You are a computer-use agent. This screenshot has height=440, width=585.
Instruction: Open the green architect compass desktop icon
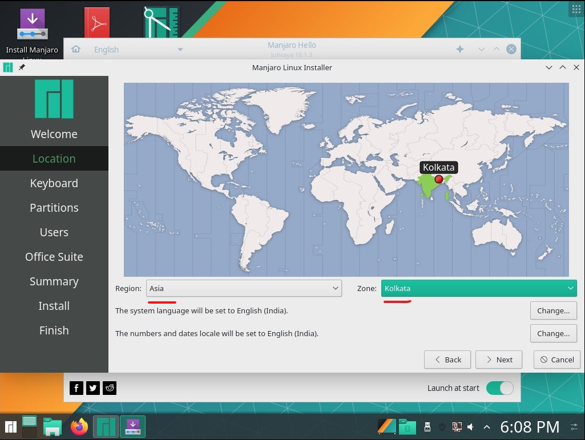(x=161, y=22)
